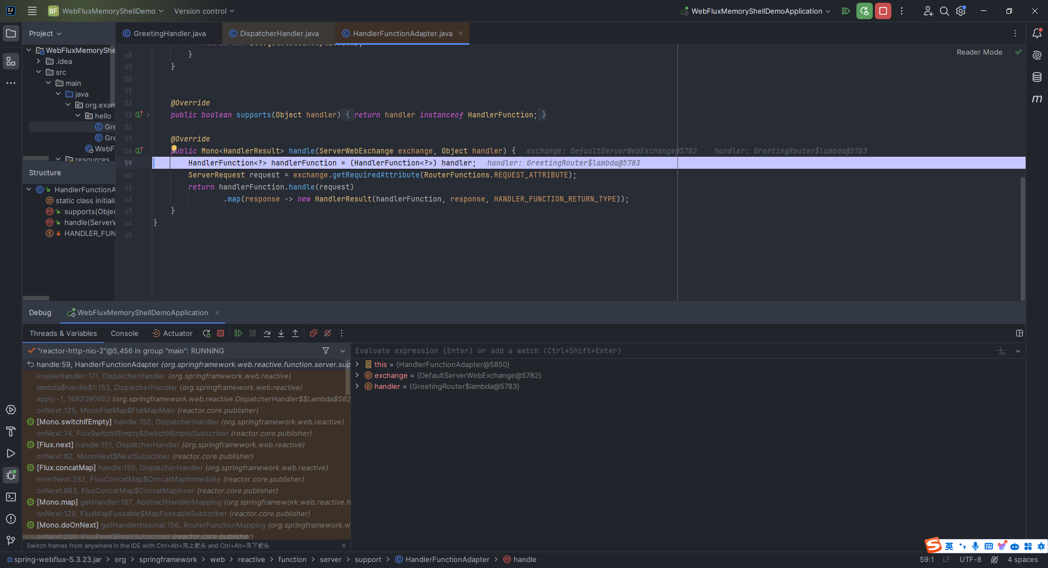This screenshot has width=1048, height=568.
Task: Resume the program with the top toolbar icon
Action: pyautogui.click(x=846, y=11)
